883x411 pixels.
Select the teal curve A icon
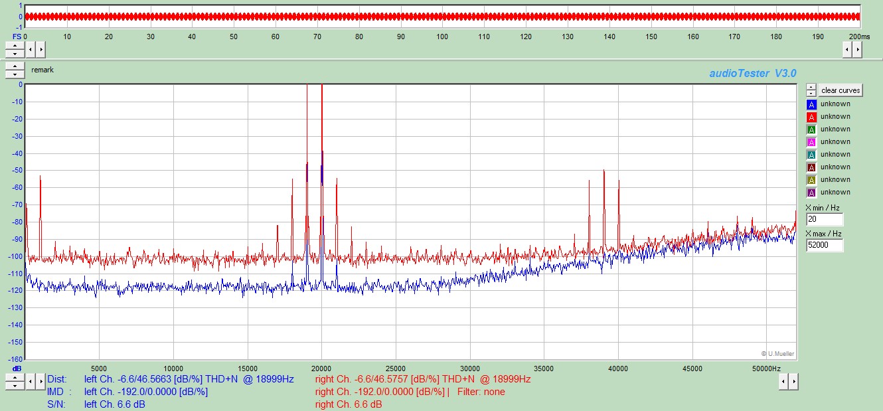point(811,155)
